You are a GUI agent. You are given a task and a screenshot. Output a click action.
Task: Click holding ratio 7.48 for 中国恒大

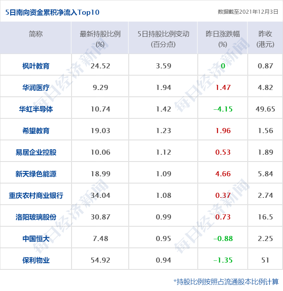point(100,238)
